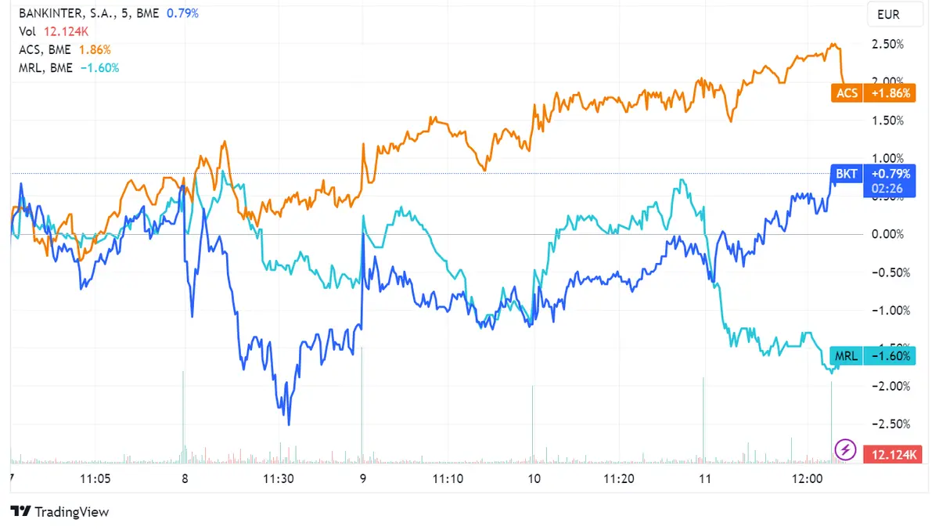Open the EUR currency selector
939x530 pixels.
(x=894, y=14)
